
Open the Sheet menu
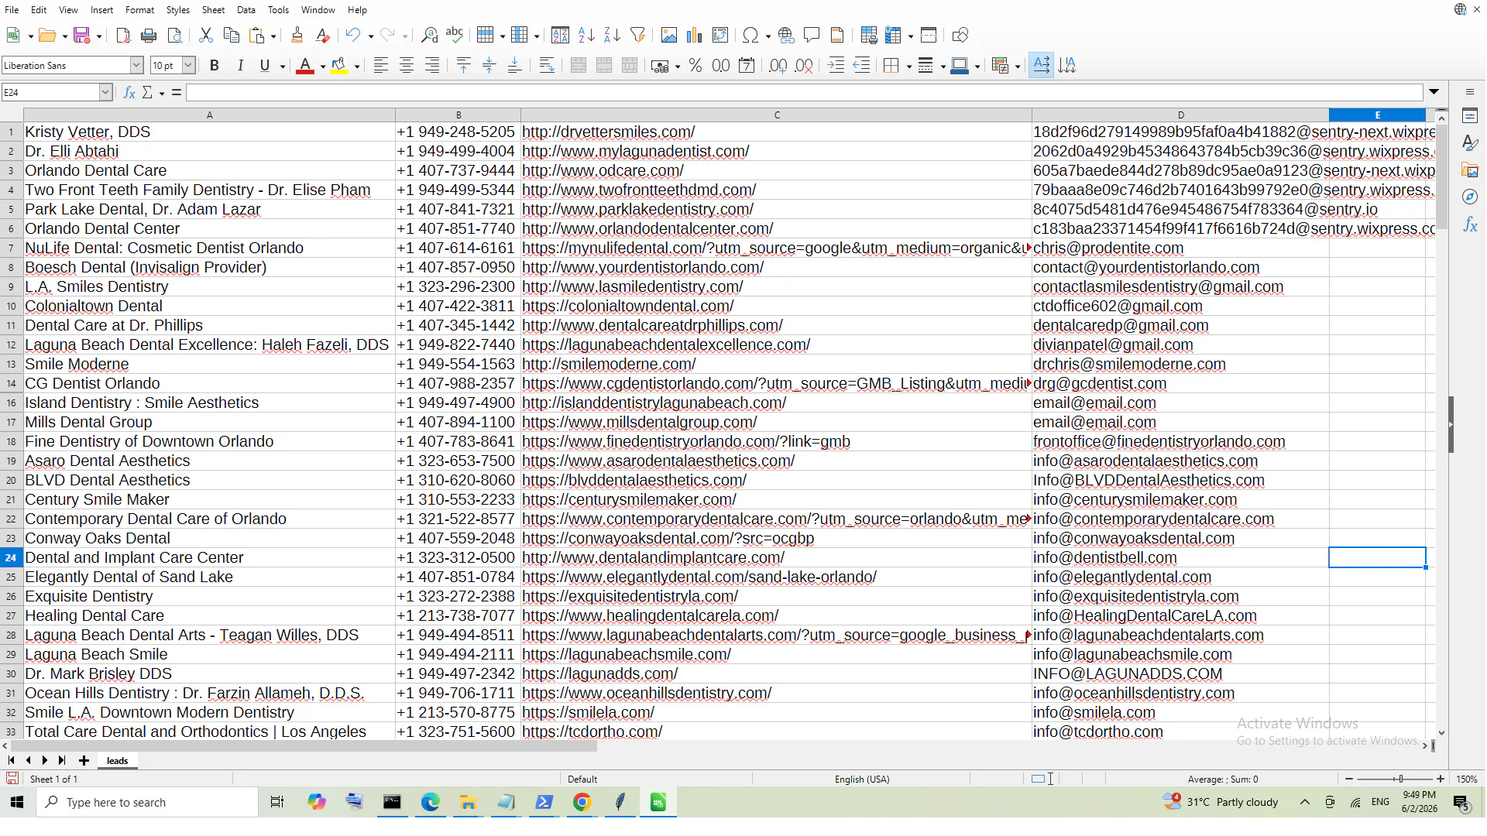pyautogui.click(x=213, y=10)
